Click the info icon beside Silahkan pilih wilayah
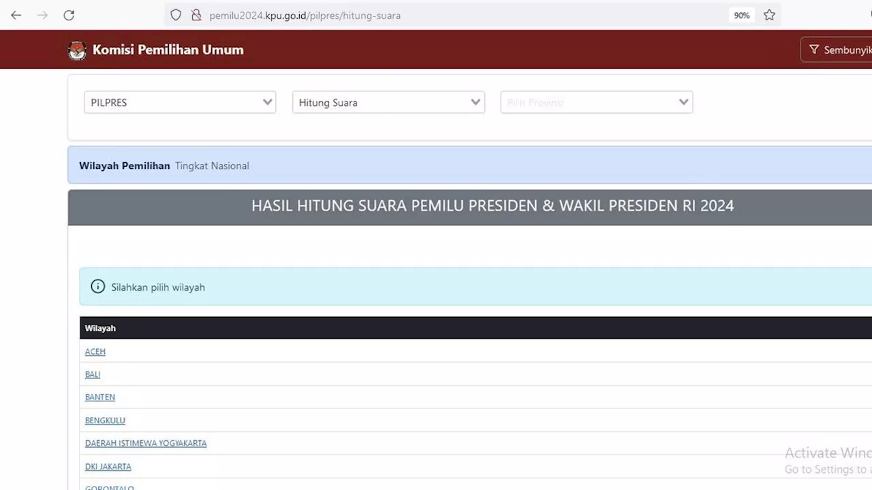 [98, 287]
